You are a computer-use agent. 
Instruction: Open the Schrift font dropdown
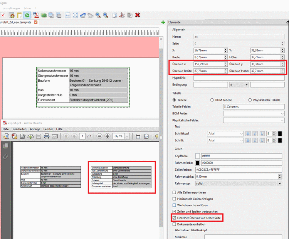coord(225,141)
